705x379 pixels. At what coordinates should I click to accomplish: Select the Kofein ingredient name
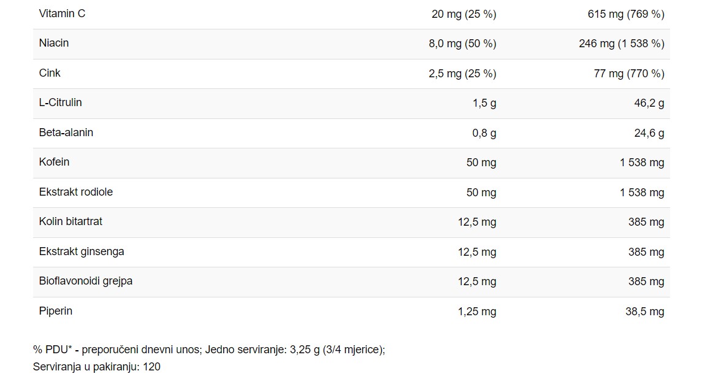(x=54, y=162)
